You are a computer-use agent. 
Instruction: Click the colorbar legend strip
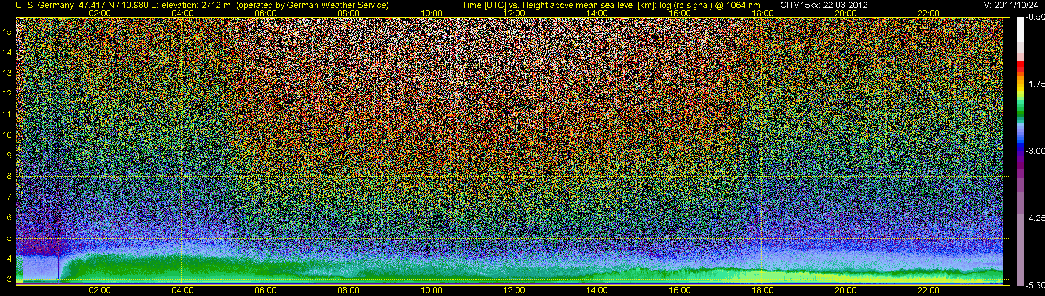click(1020, 151)
